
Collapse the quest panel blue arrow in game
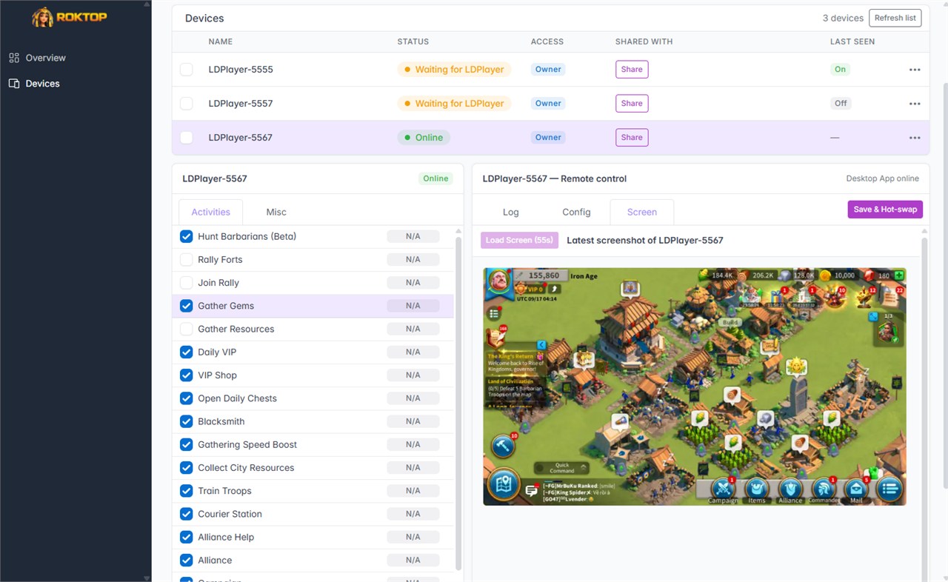541,345
